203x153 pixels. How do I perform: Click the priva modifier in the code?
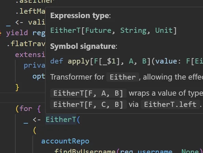35,65
